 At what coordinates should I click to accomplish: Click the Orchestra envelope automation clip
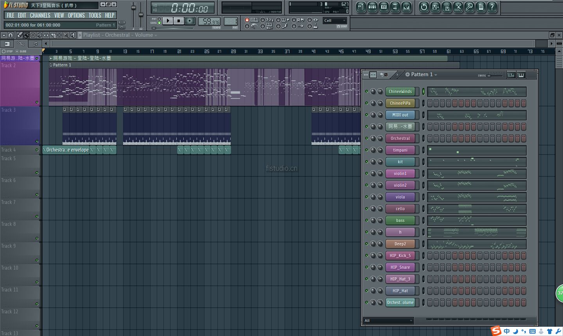coord(66,150)
